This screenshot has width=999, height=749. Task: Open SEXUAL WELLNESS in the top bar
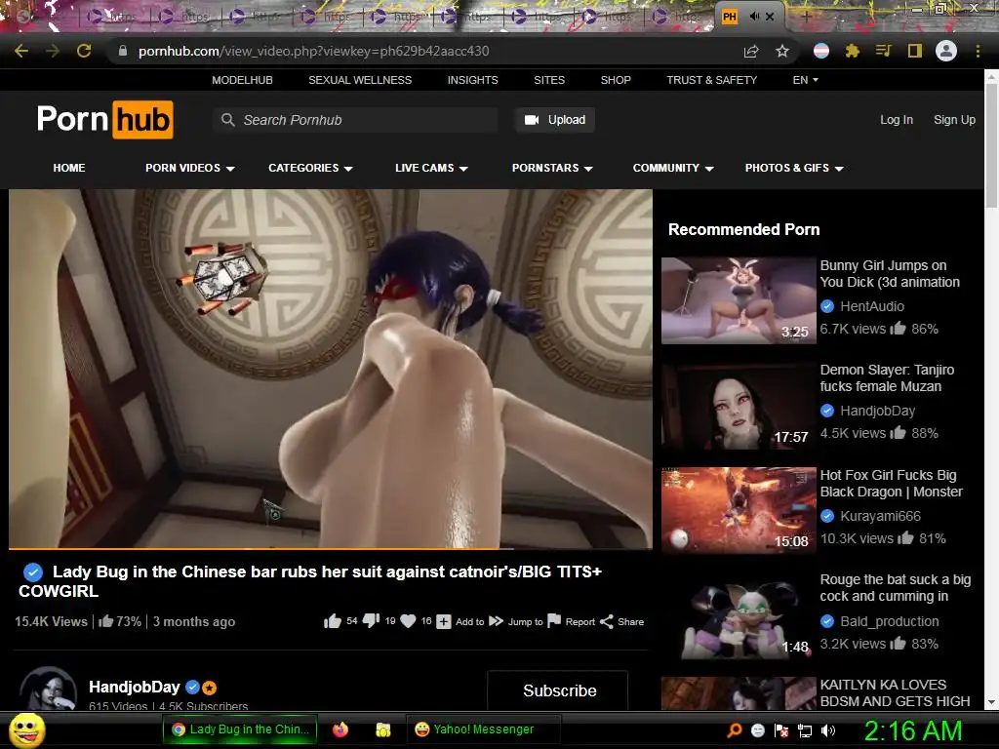(360, 80)
